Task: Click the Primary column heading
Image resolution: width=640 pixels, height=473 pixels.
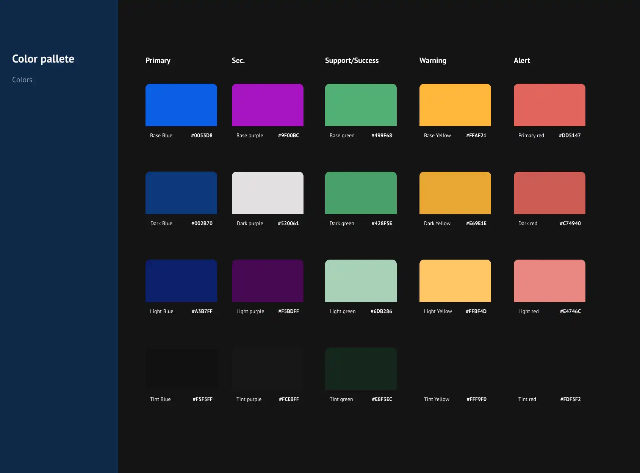Action: click(158, 61)
